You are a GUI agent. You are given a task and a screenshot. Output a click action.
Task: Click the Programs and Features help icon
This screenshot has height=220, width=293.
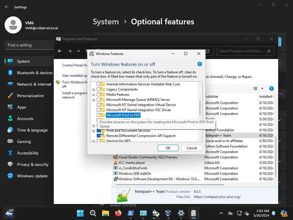271,89
